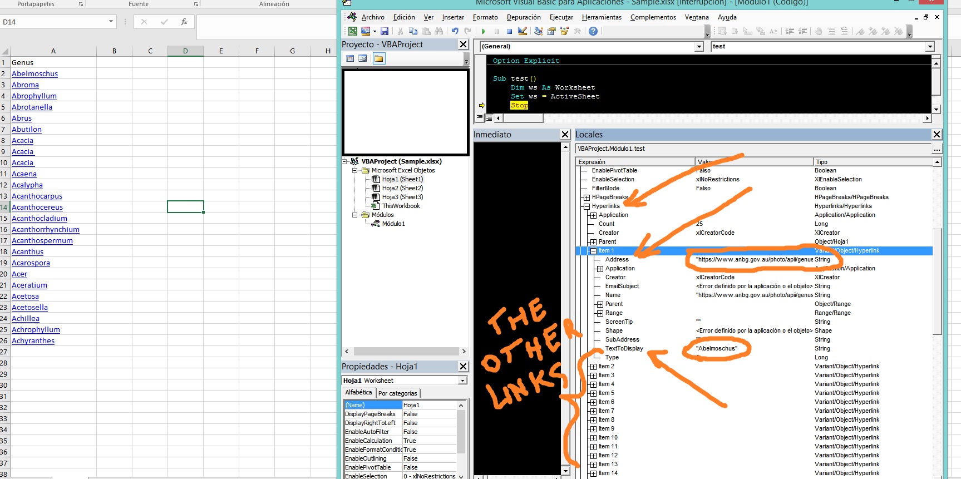
Task: Toggle Folders view in the Project panel
Action: tap(379, 58)
